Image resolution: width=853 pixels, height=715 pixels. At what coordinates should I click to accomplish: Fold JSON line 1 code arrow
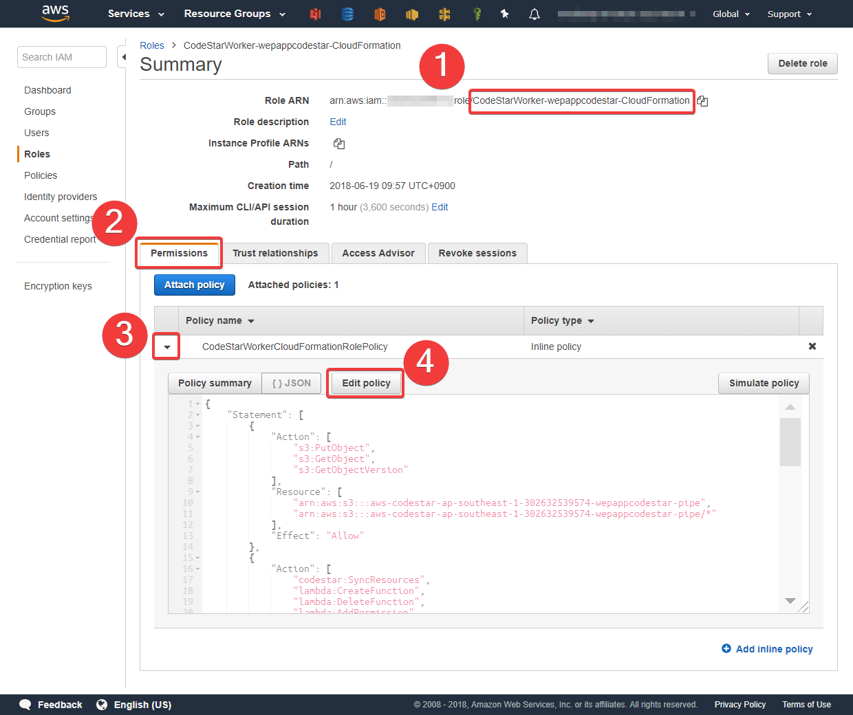pyautogui.click(x=197, y=404)
